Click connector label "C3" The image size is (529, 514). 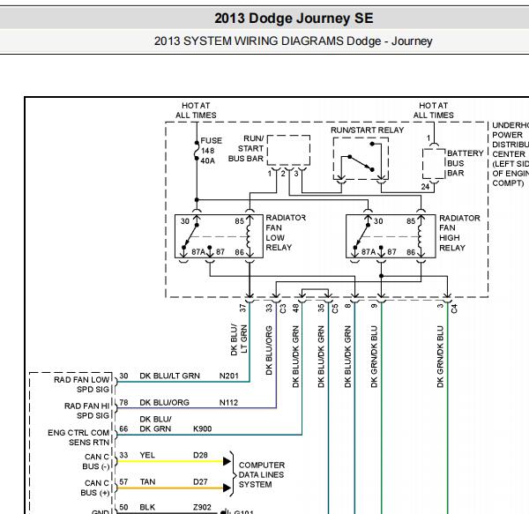(x=283, y=309)
